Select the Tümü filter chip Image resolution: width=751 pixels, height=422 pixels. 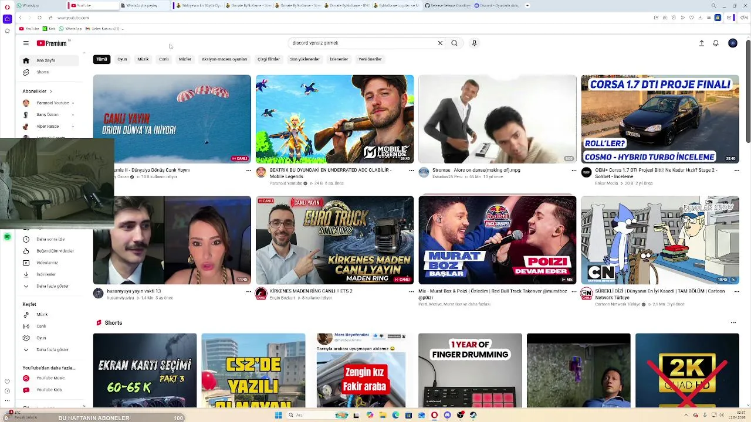point(102,59)
